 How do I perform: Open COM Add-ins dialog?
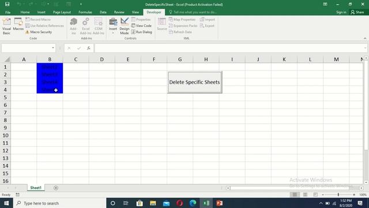[99, 26]
